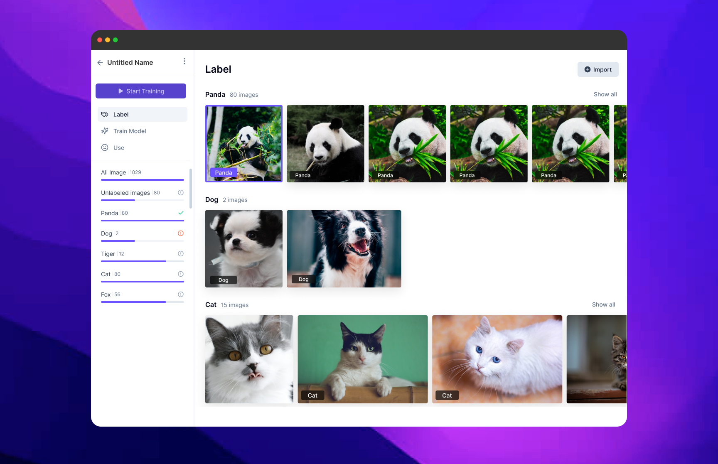Click the Label tag icon in the sidebar
718x464 pixels.
(105, 114)
